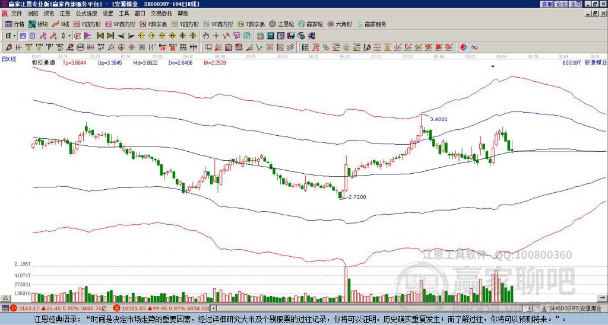Open the 工具 menu
Screen dimensions: 608x325
coord(123,14)
